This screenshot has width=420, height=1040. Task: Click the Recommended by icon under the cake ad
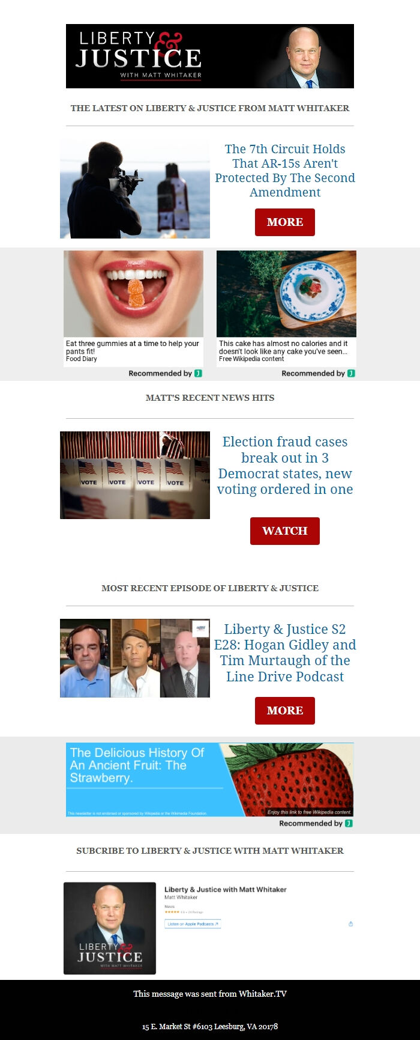tap(352, 373)
